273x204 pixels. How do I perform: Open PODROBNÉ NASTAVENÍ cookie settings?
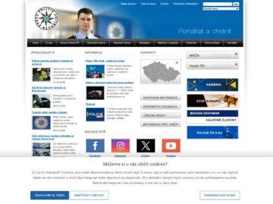219,195
